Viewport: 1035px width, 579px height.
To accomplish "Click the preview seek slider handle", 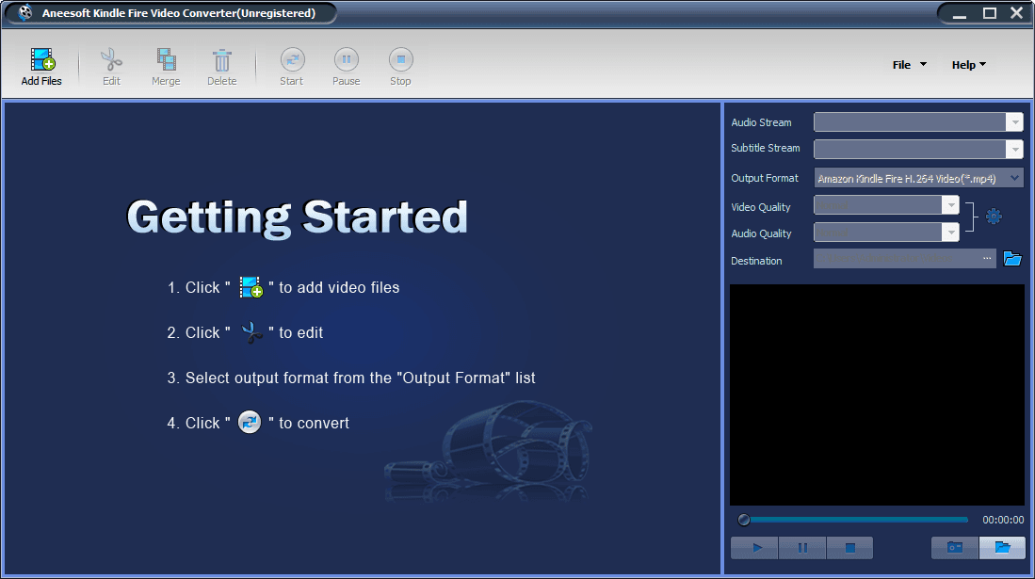I will coord(744,520).
